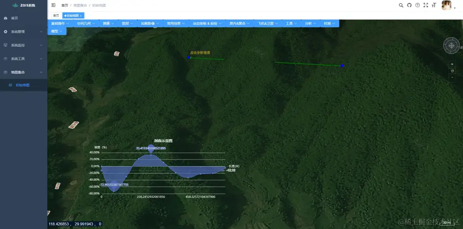Click x-axis value 236.2452932061856
The height and width of the screenshot is (229, 463).
click(x=151, y=197)
